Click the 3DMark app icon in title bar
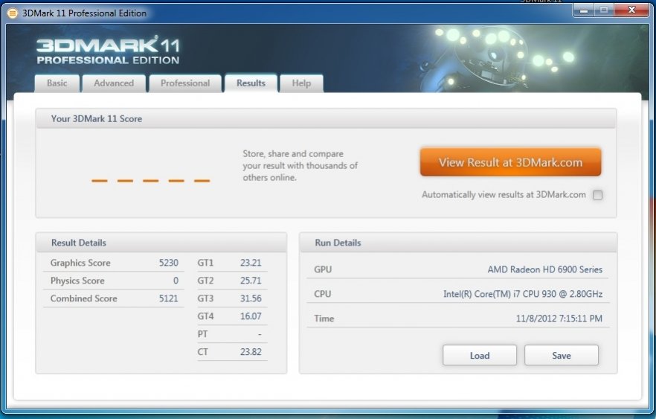Viewport: 656px width, 419px height. [13, 13]
